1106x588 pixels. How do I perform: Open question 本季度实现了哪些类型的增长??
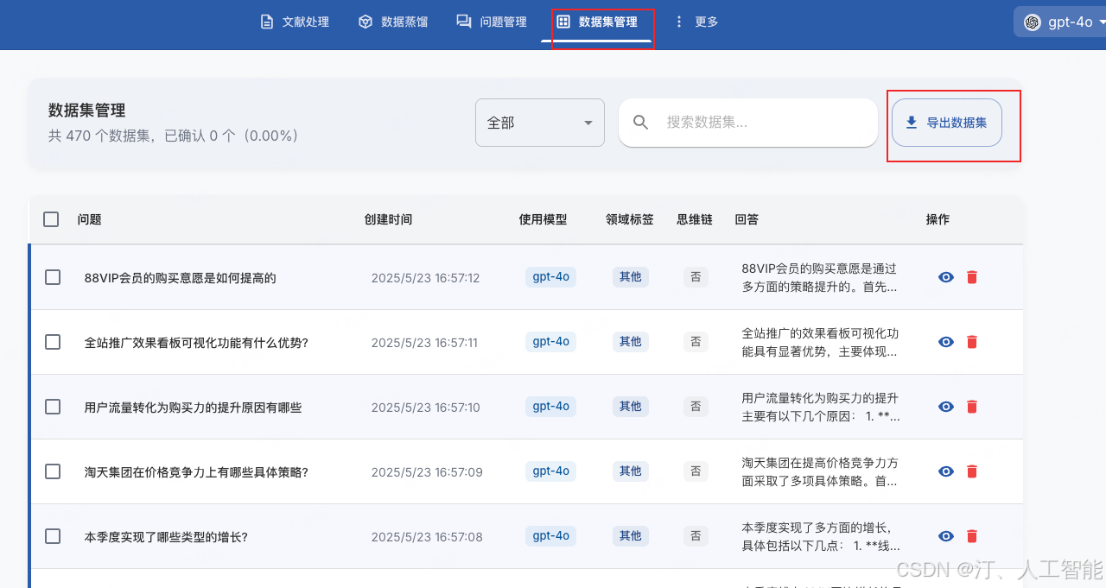pyautogui.click(x=166, y=537)
